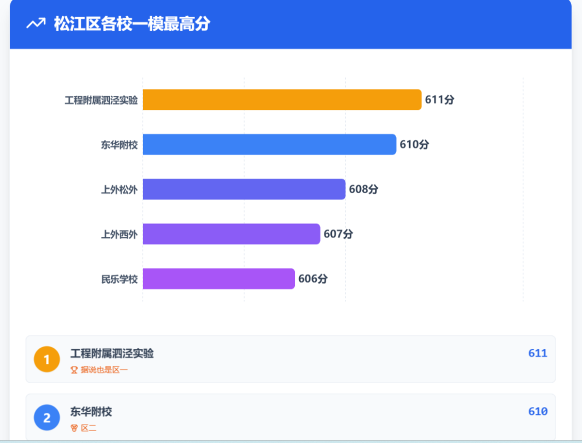Click the 上外西外 axis label
The height and width of the screenshot is (443, 582).
click(119, 234)
